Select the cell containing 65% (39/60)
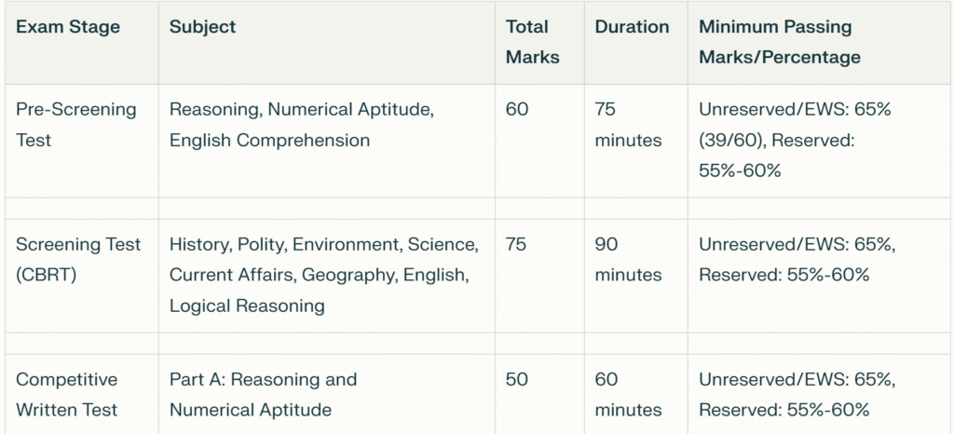 820,141
